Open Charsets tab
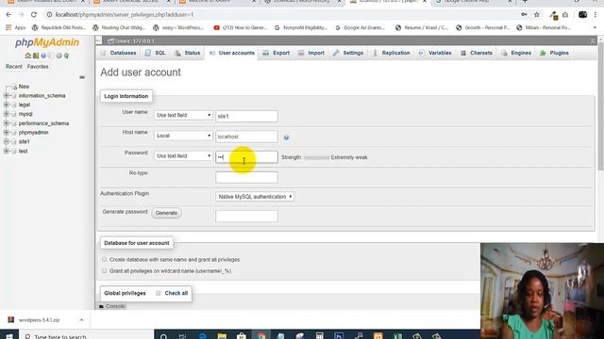Viewport: 604px width, 339px height. [x=477, y=53]
